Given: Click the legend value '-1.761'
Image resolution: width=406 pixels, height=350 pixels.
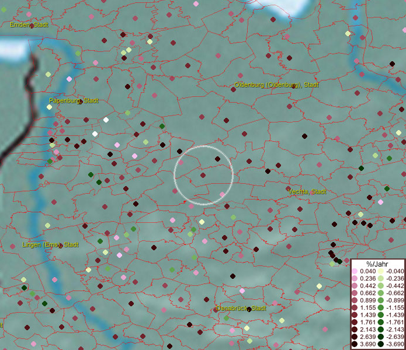Looking at the screenshot, I should point(395,322).
